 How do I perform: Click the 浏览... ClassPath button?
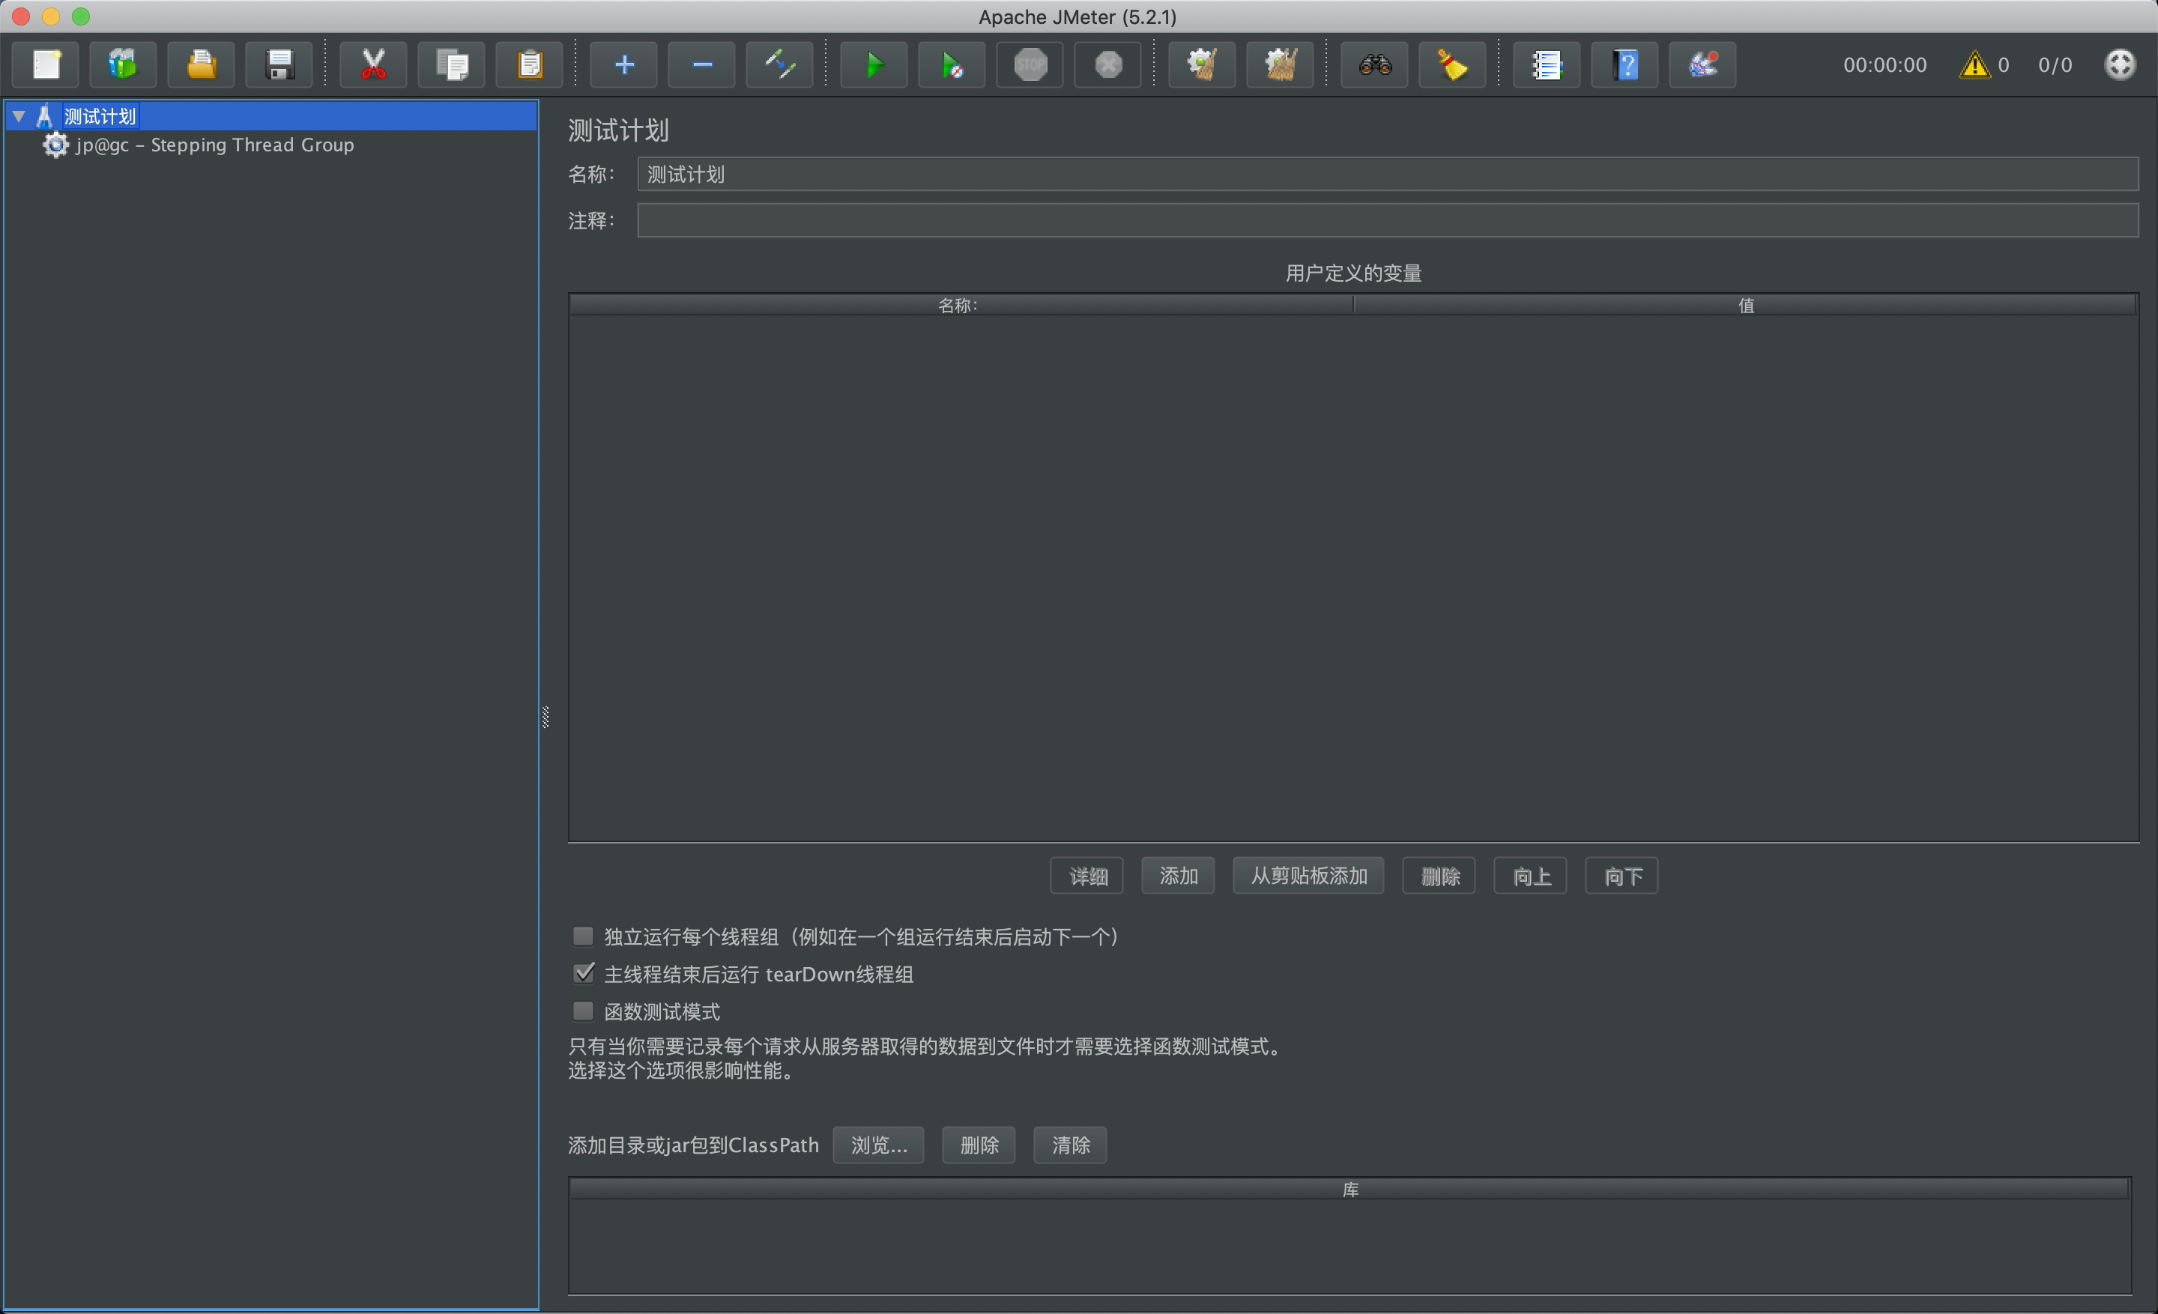(x=877, y=1145)
